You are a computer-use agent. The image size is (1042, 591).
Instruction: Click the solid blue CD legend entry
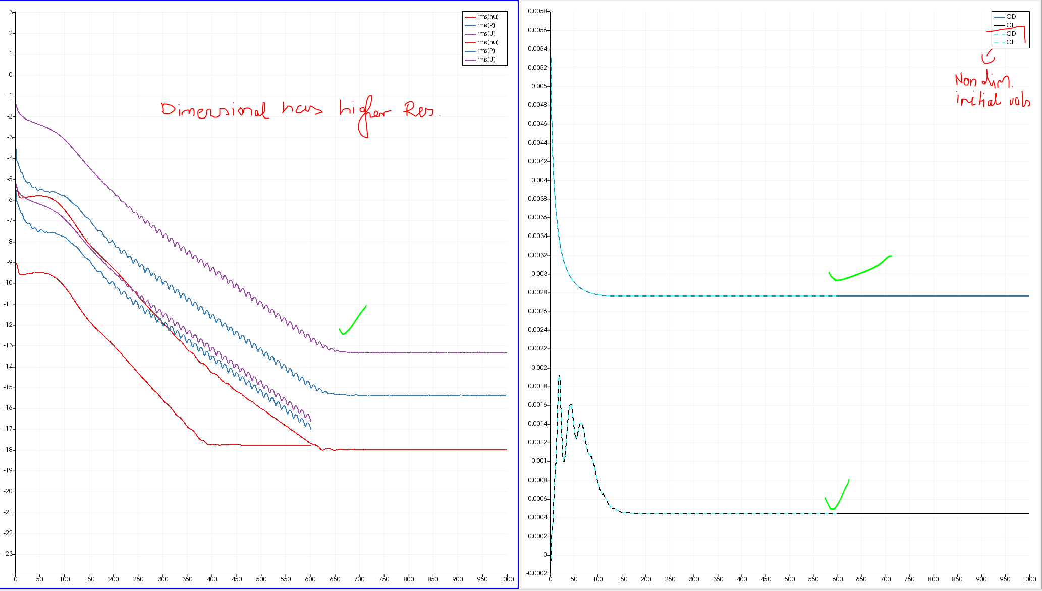(1011, 17)
